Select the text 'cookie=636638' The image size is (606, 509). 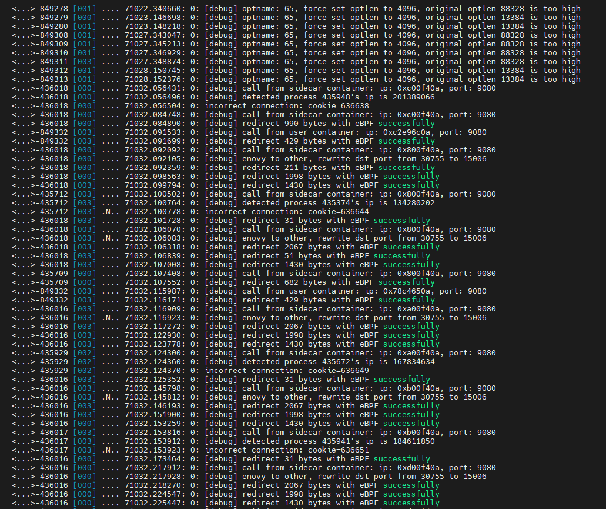pyautogui.click(x=338, y=105)
